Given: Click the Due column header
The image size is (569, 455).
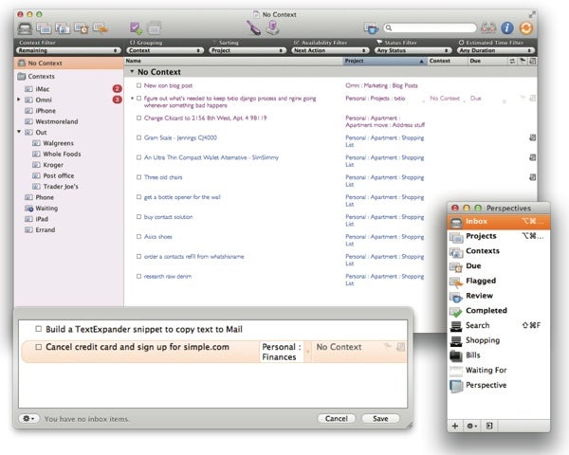Looking at the screenshot, I should (487, 61).
